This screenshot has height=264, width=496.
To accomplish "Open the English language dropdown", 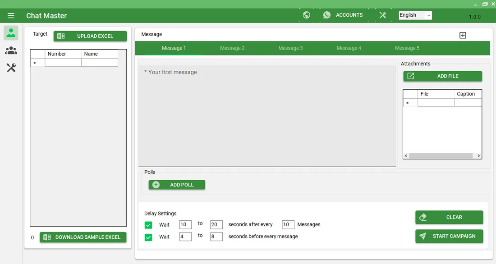I will (415, 15).
